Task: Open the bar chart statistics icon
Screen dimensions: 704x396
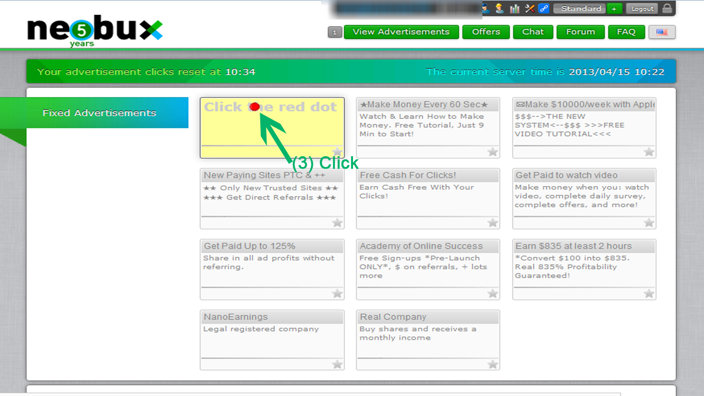Action: (x=514, y=8)
